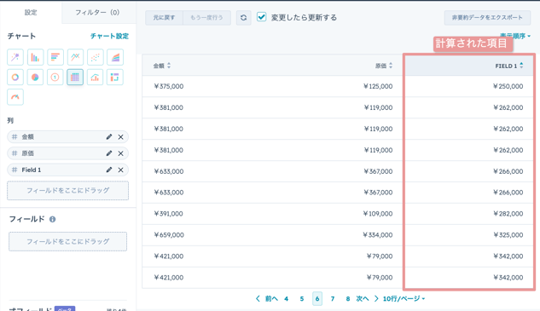Choose the vertical bar chart type
The height and width of the screenshot is (311, 540).
click(35, 57)
